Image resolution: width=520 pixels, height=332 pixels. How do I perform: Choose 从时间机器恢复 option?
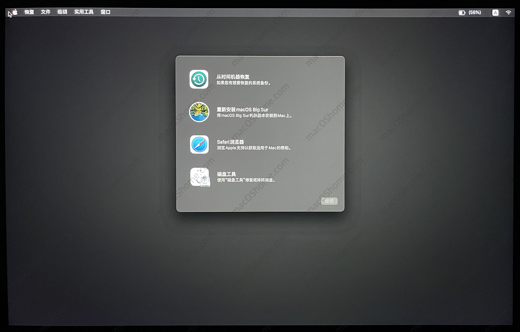233,77
